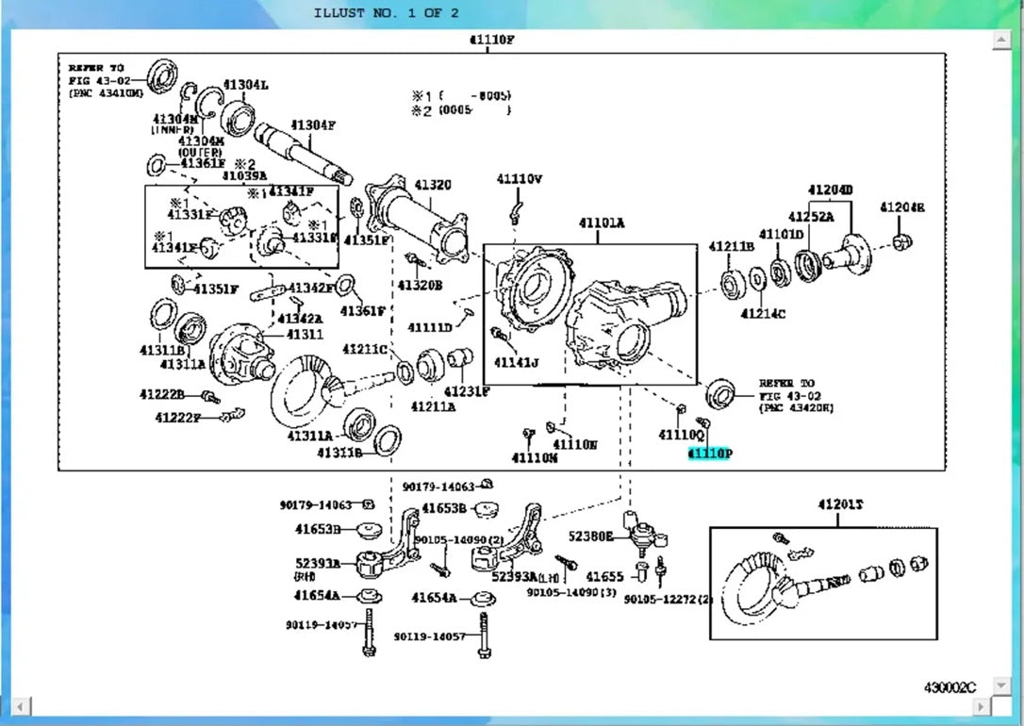Viewport: 1024px width, 726px height.
Task: Select part number 41655 below the diagram
Action: 604,576
